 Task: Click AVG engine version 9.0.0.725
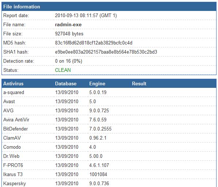(99, 110)
